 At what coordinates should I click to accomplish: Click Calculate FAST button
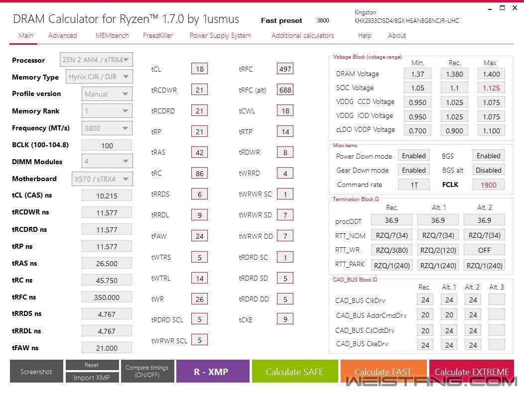point(384,371)
